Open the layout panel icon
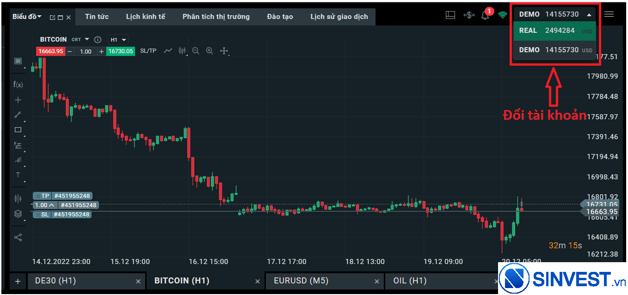 pyautogui.click(x=450, y=15)
